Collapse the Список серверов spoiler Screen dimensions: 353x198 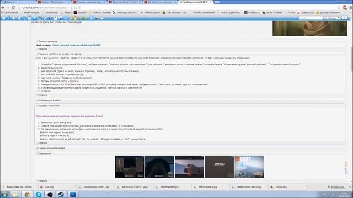pyautogui.click(x=47, y=41)
